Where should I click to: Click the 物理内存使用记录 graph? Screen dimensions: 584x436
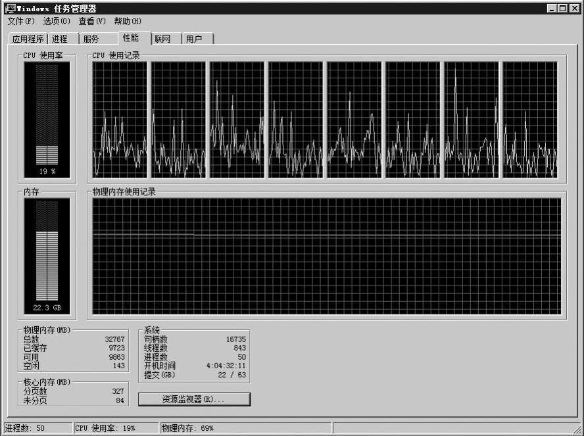coord(327,256)
